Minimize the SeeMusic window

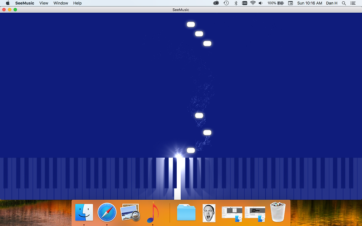10,9
